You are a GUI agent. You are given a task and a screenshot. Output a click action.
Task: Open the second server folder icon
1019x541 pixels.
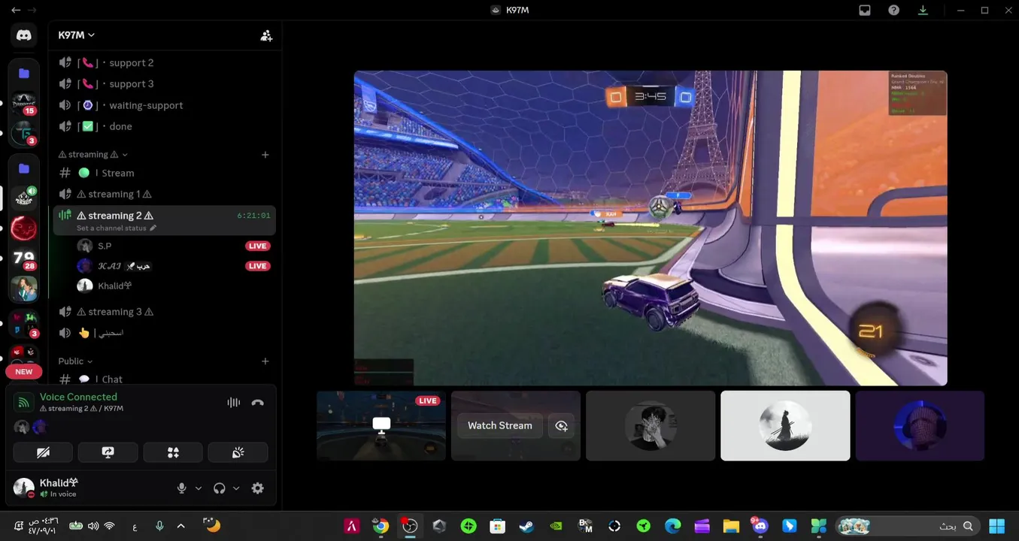24,168
